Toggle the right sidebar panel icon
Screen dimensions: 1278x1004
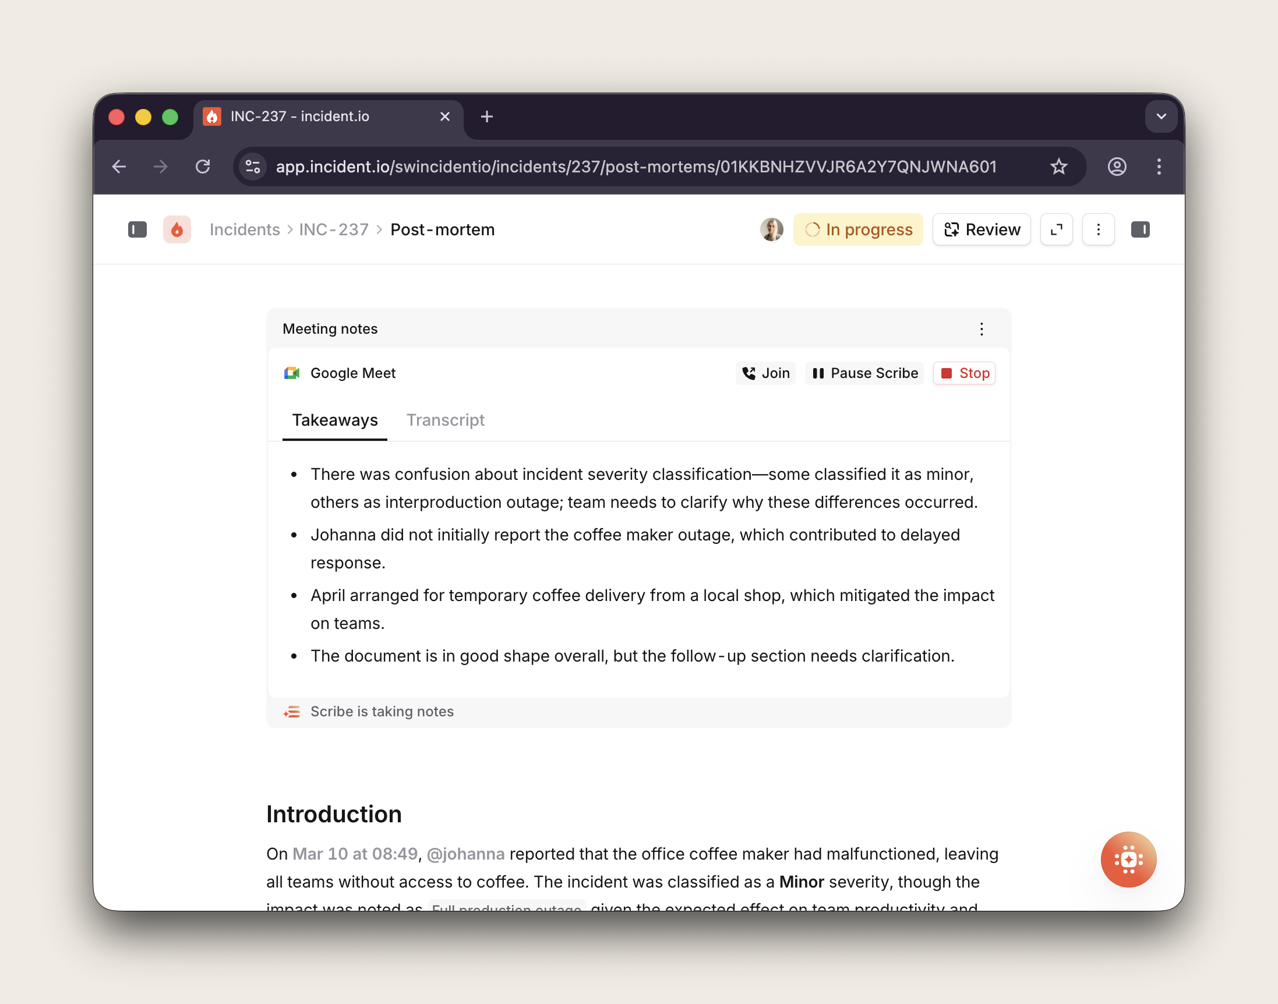coord(1140,229)
